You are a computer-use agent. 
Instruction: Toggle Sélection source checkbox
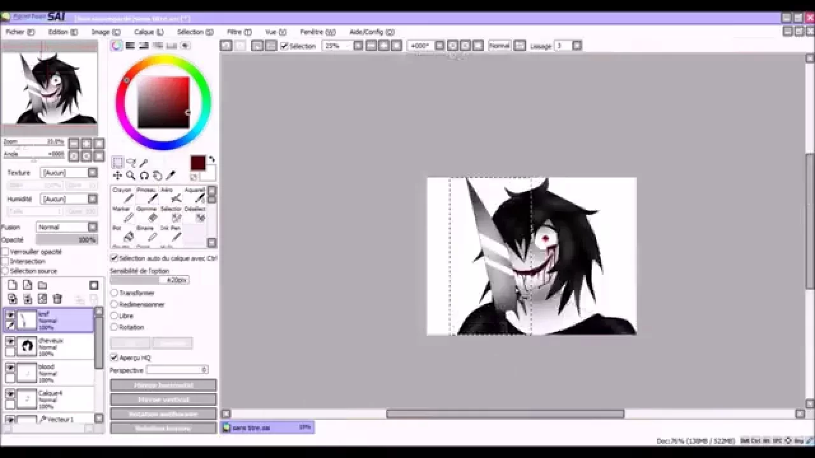[x=5, y=271]
